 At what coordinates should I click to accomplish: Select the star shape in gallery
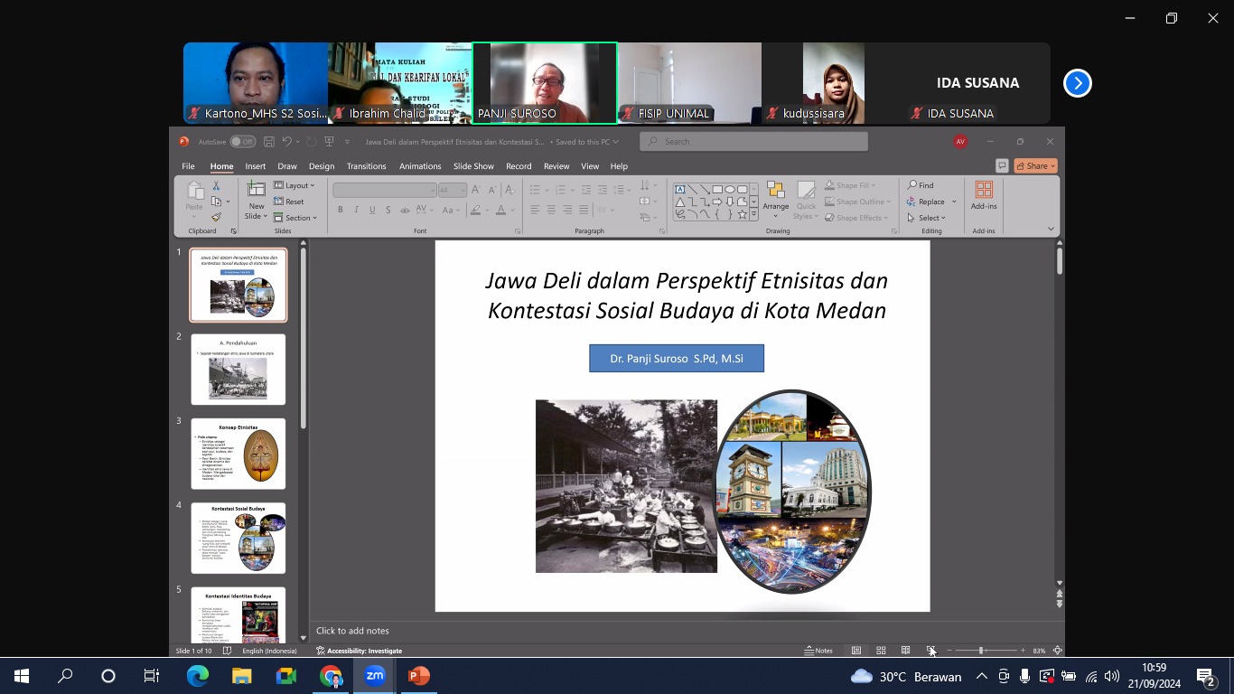tap(742, 214)
